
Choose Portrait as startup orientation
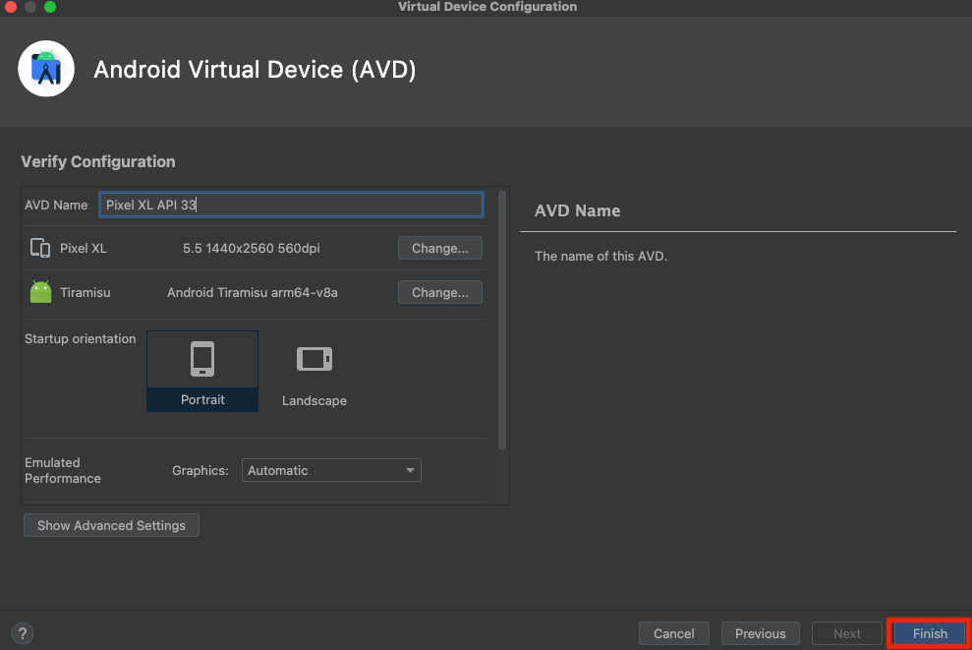[202, 371]
